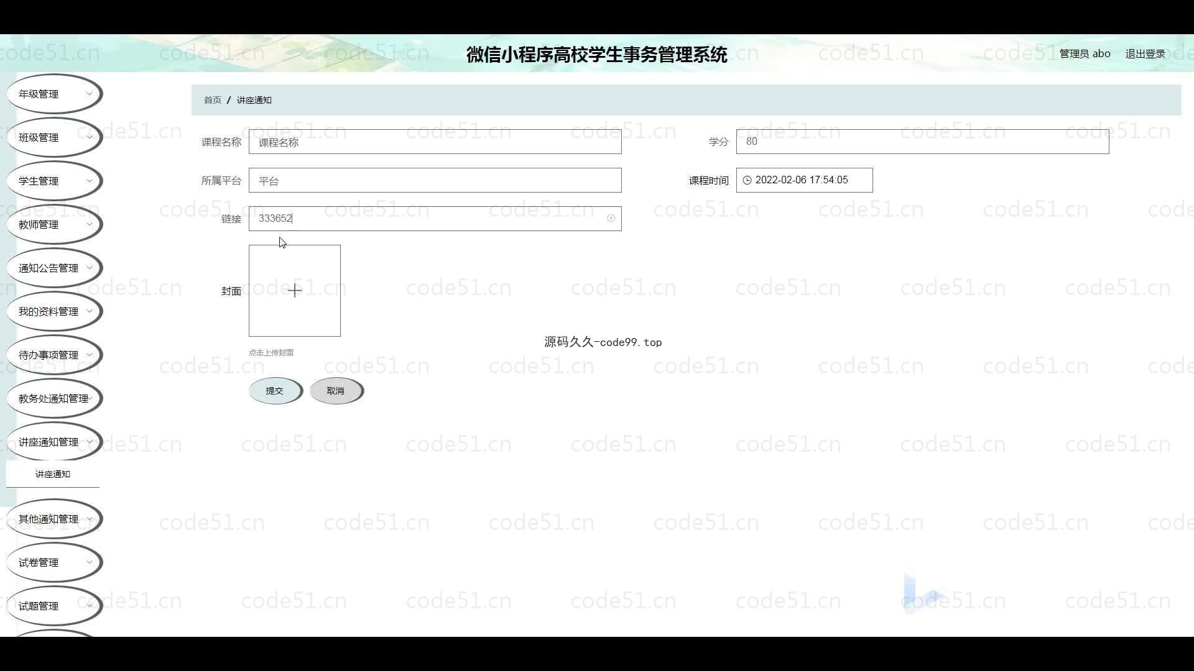Click the 学分 field showing 80
This screenshot has width=1194, height=671.
click(x=923, y=142)
